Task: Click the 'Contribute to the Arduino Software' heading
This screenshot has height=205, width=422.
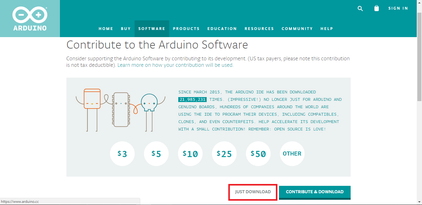Action: pyautogui.click(x=157, y=45)
